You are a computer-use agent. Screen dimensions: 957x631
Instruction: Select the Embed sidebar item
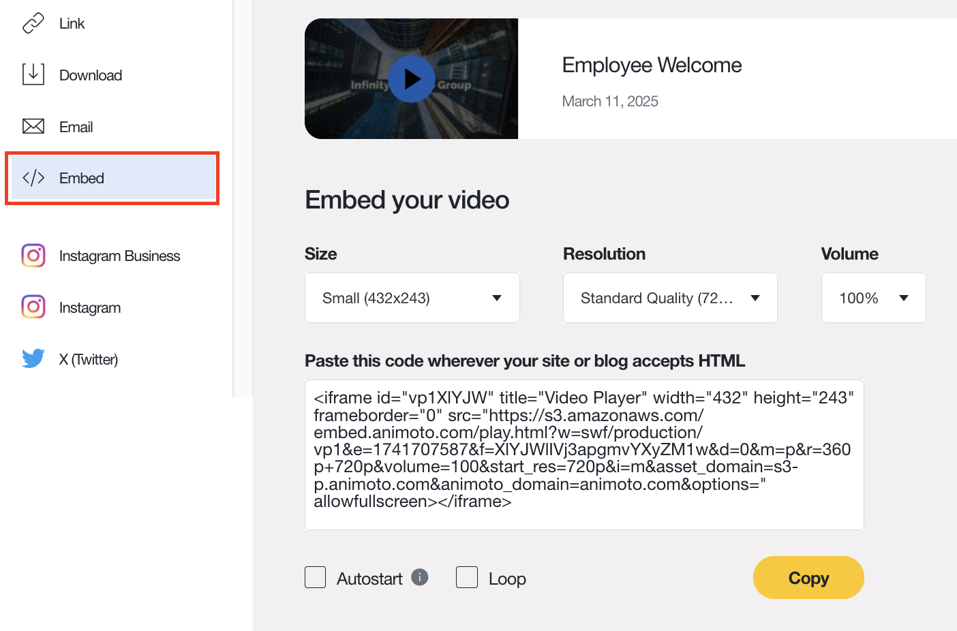click(113, 178)
